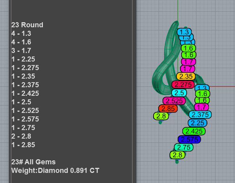Viewport: 235px width, 183px height.
Task: Select the "1 - 2.85" report line
Action: tap(23, 145)
